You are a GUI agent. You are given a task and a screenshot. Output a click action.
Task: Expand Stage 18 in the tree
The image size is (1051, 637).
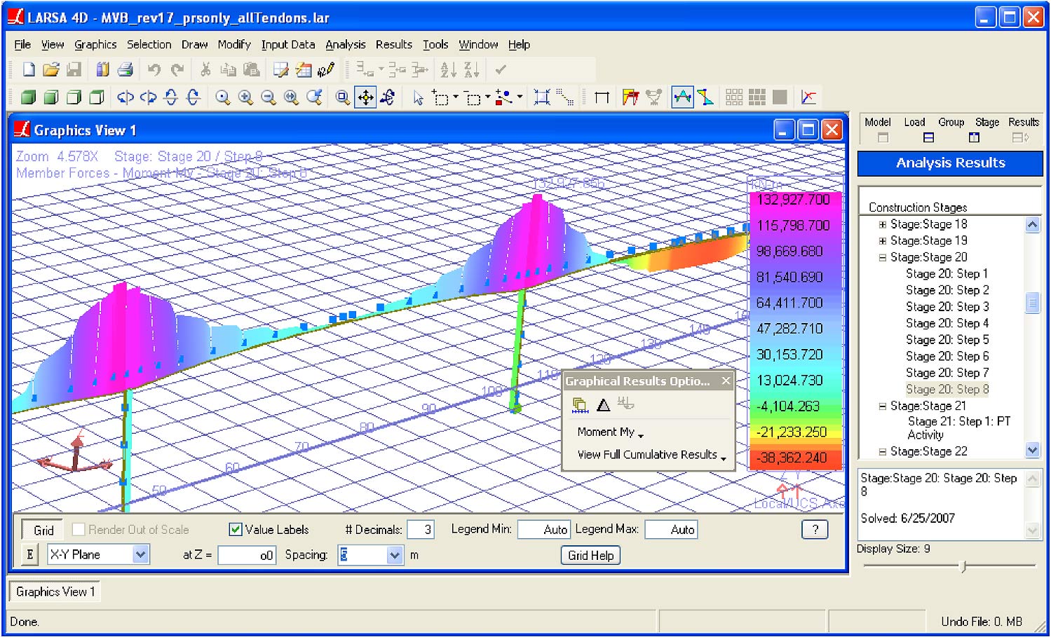coord(883,225)
